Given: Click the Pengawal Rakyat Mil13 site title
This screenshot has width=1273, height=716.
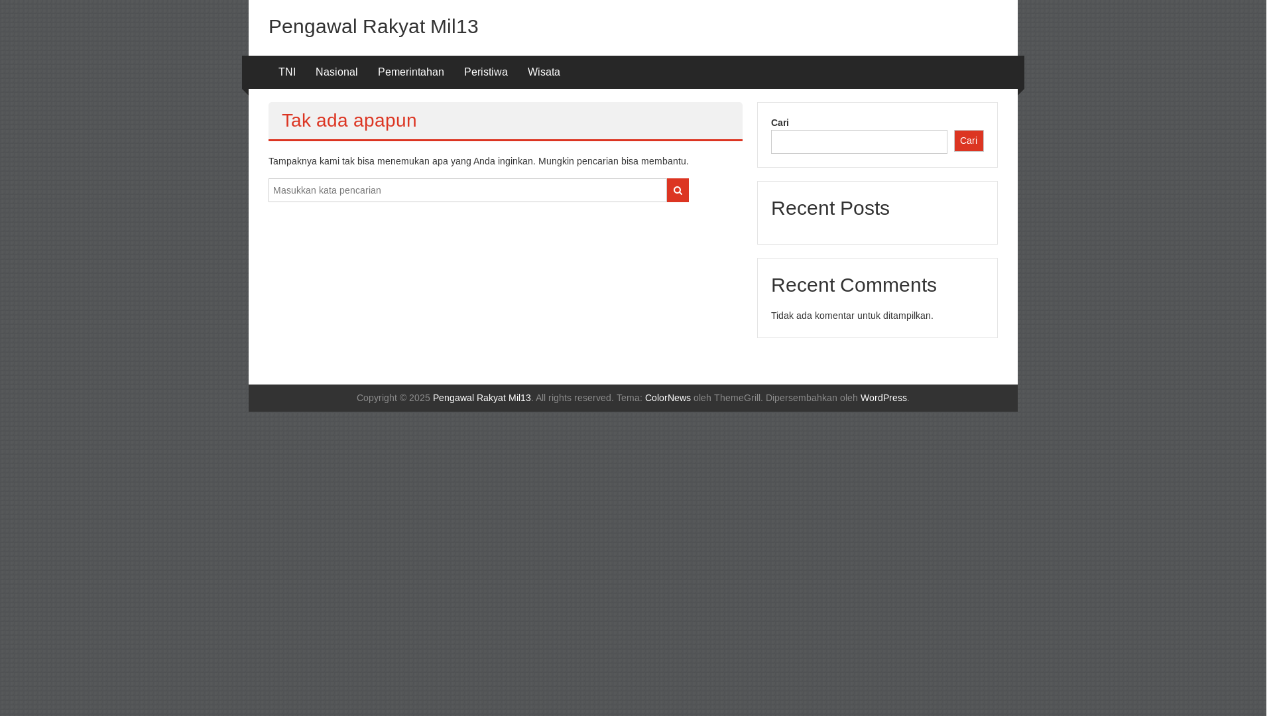Looking at the screenshot, I should coord(373,27).
